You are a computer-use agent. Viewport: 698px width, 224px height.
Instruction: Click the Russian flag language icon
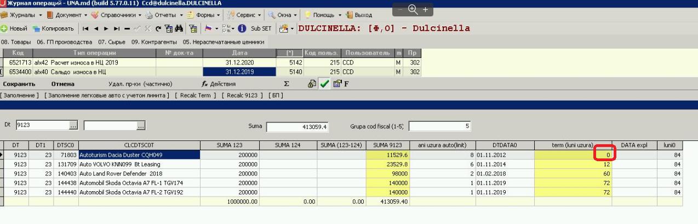(207, 28)
